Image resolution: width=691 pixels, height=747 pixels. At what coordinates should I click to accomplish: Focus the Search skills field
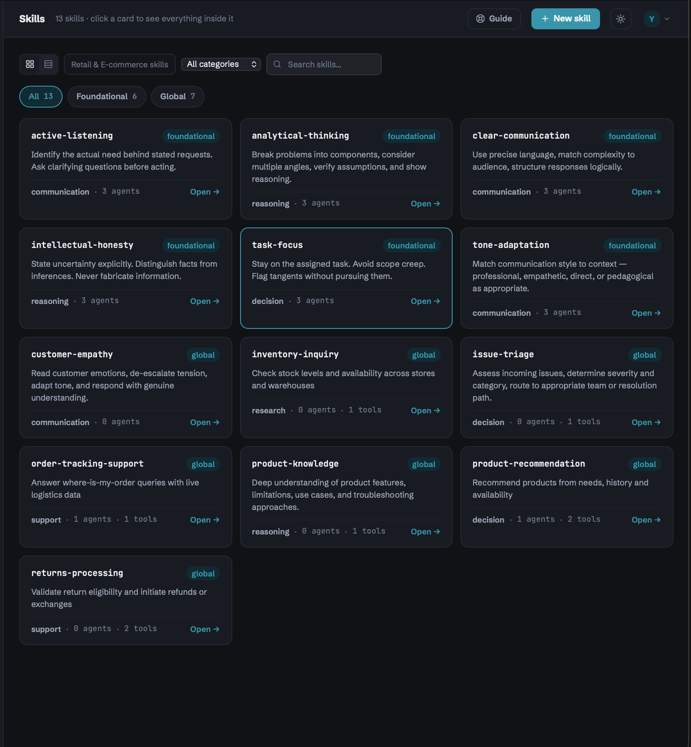coord(324,64)
